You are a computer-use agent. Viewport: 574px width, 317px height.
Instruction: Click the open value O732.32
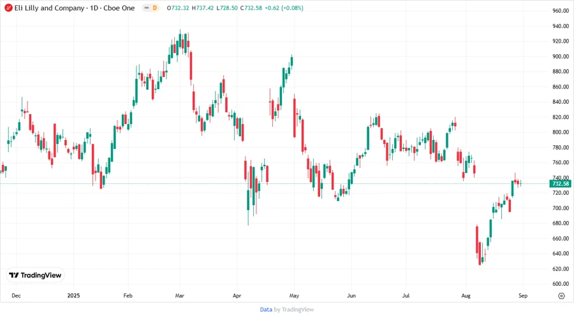(x=178, y=8)
